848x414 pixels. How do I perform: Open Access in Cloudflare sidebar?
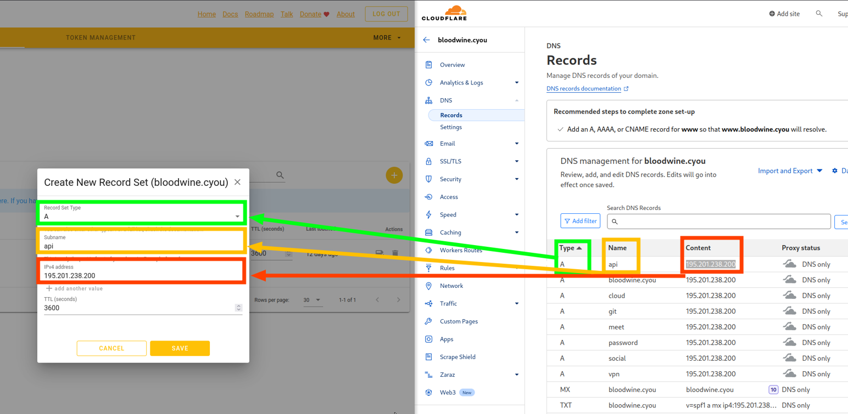tap(449, 197)
